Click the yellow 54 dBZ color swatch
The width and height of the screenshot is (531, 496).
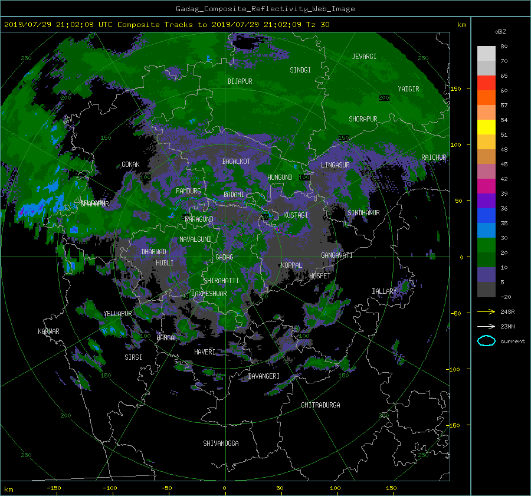click(486, 127)
